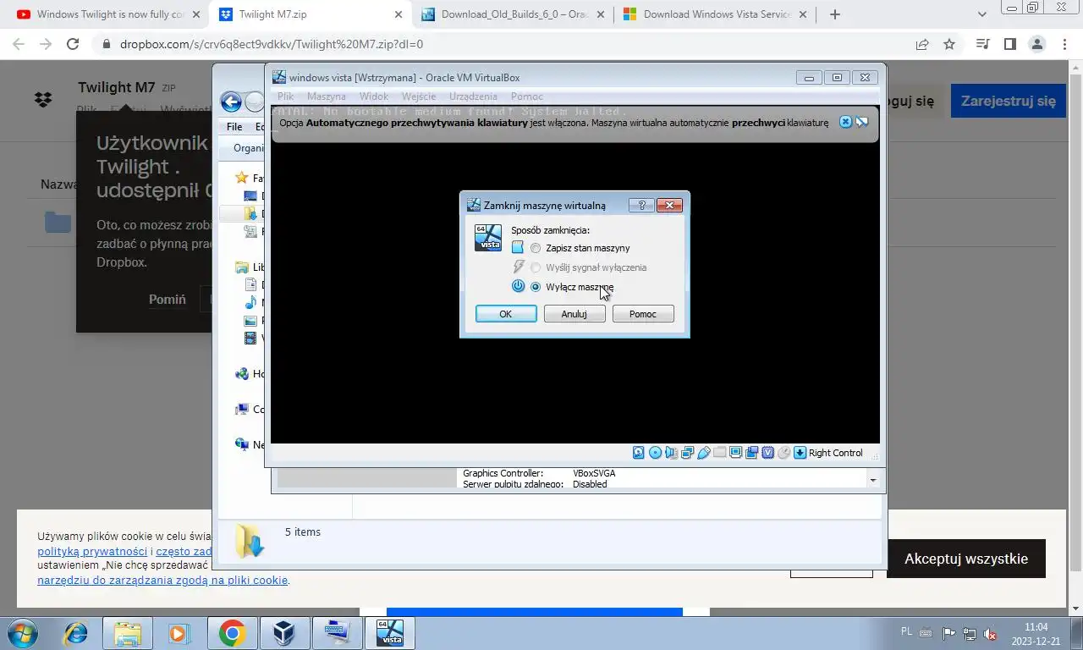Open the polityką prywatności link
This screenshot has height=650, width=1083.
click(92, 551)
